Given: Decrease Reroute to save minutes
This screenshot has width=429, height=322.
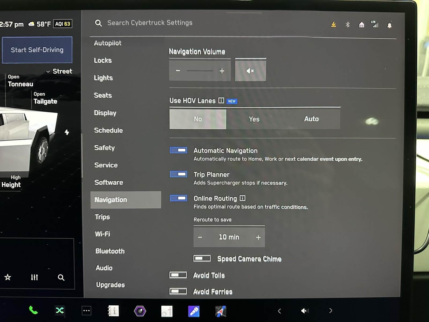Looking at the screenshot, I should (x=200, y=237).
